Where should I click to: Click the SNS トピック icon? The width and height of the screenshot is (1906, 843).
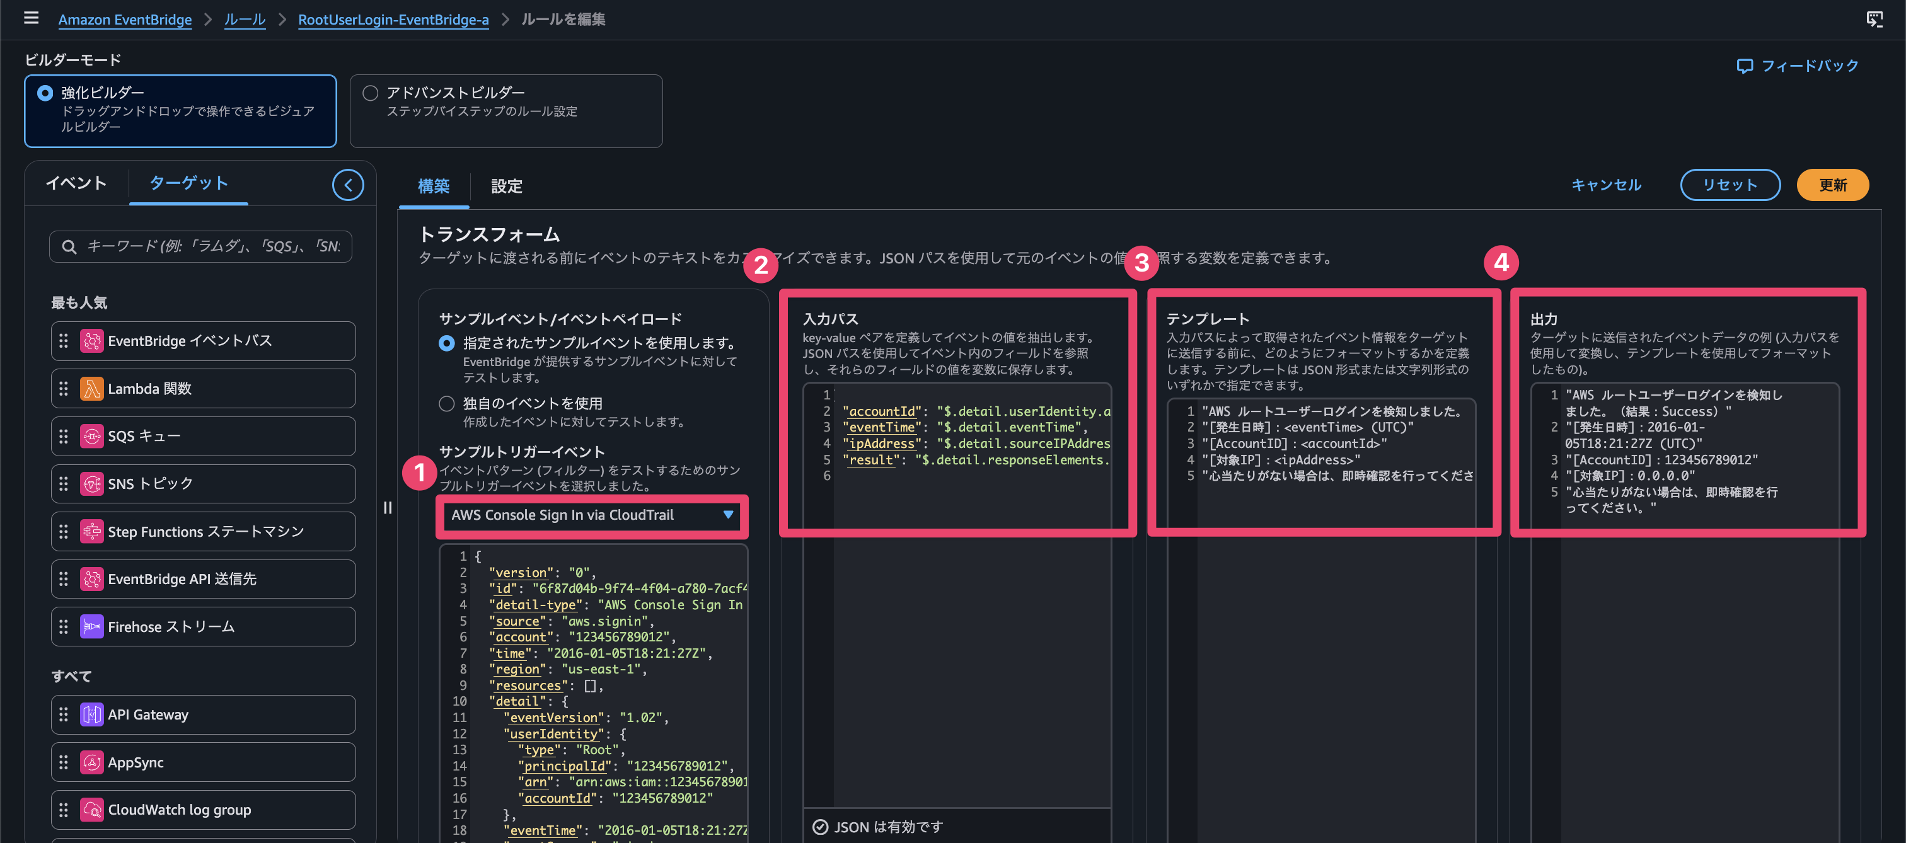click(92, 484)
